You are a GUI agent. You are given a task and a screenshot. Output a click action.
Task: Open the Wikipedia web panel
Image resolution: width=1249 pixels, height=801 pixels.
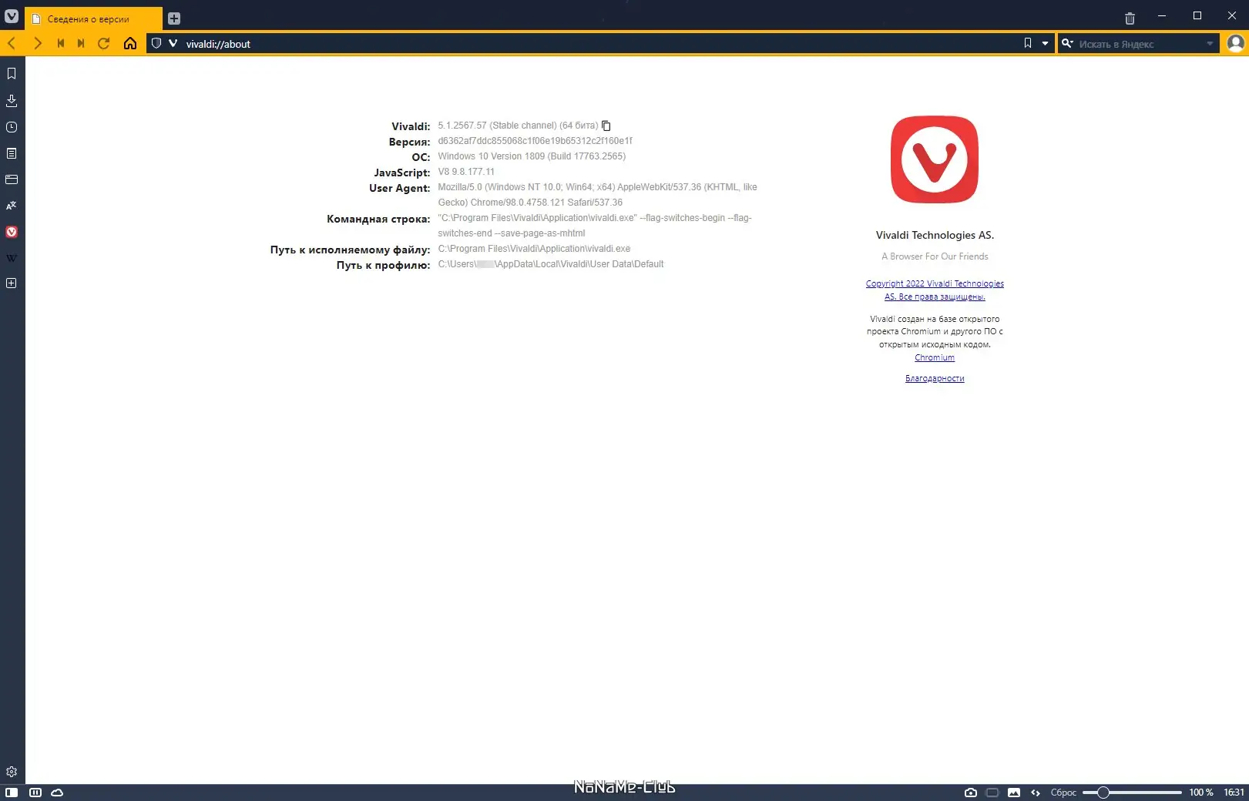point(12,258)
